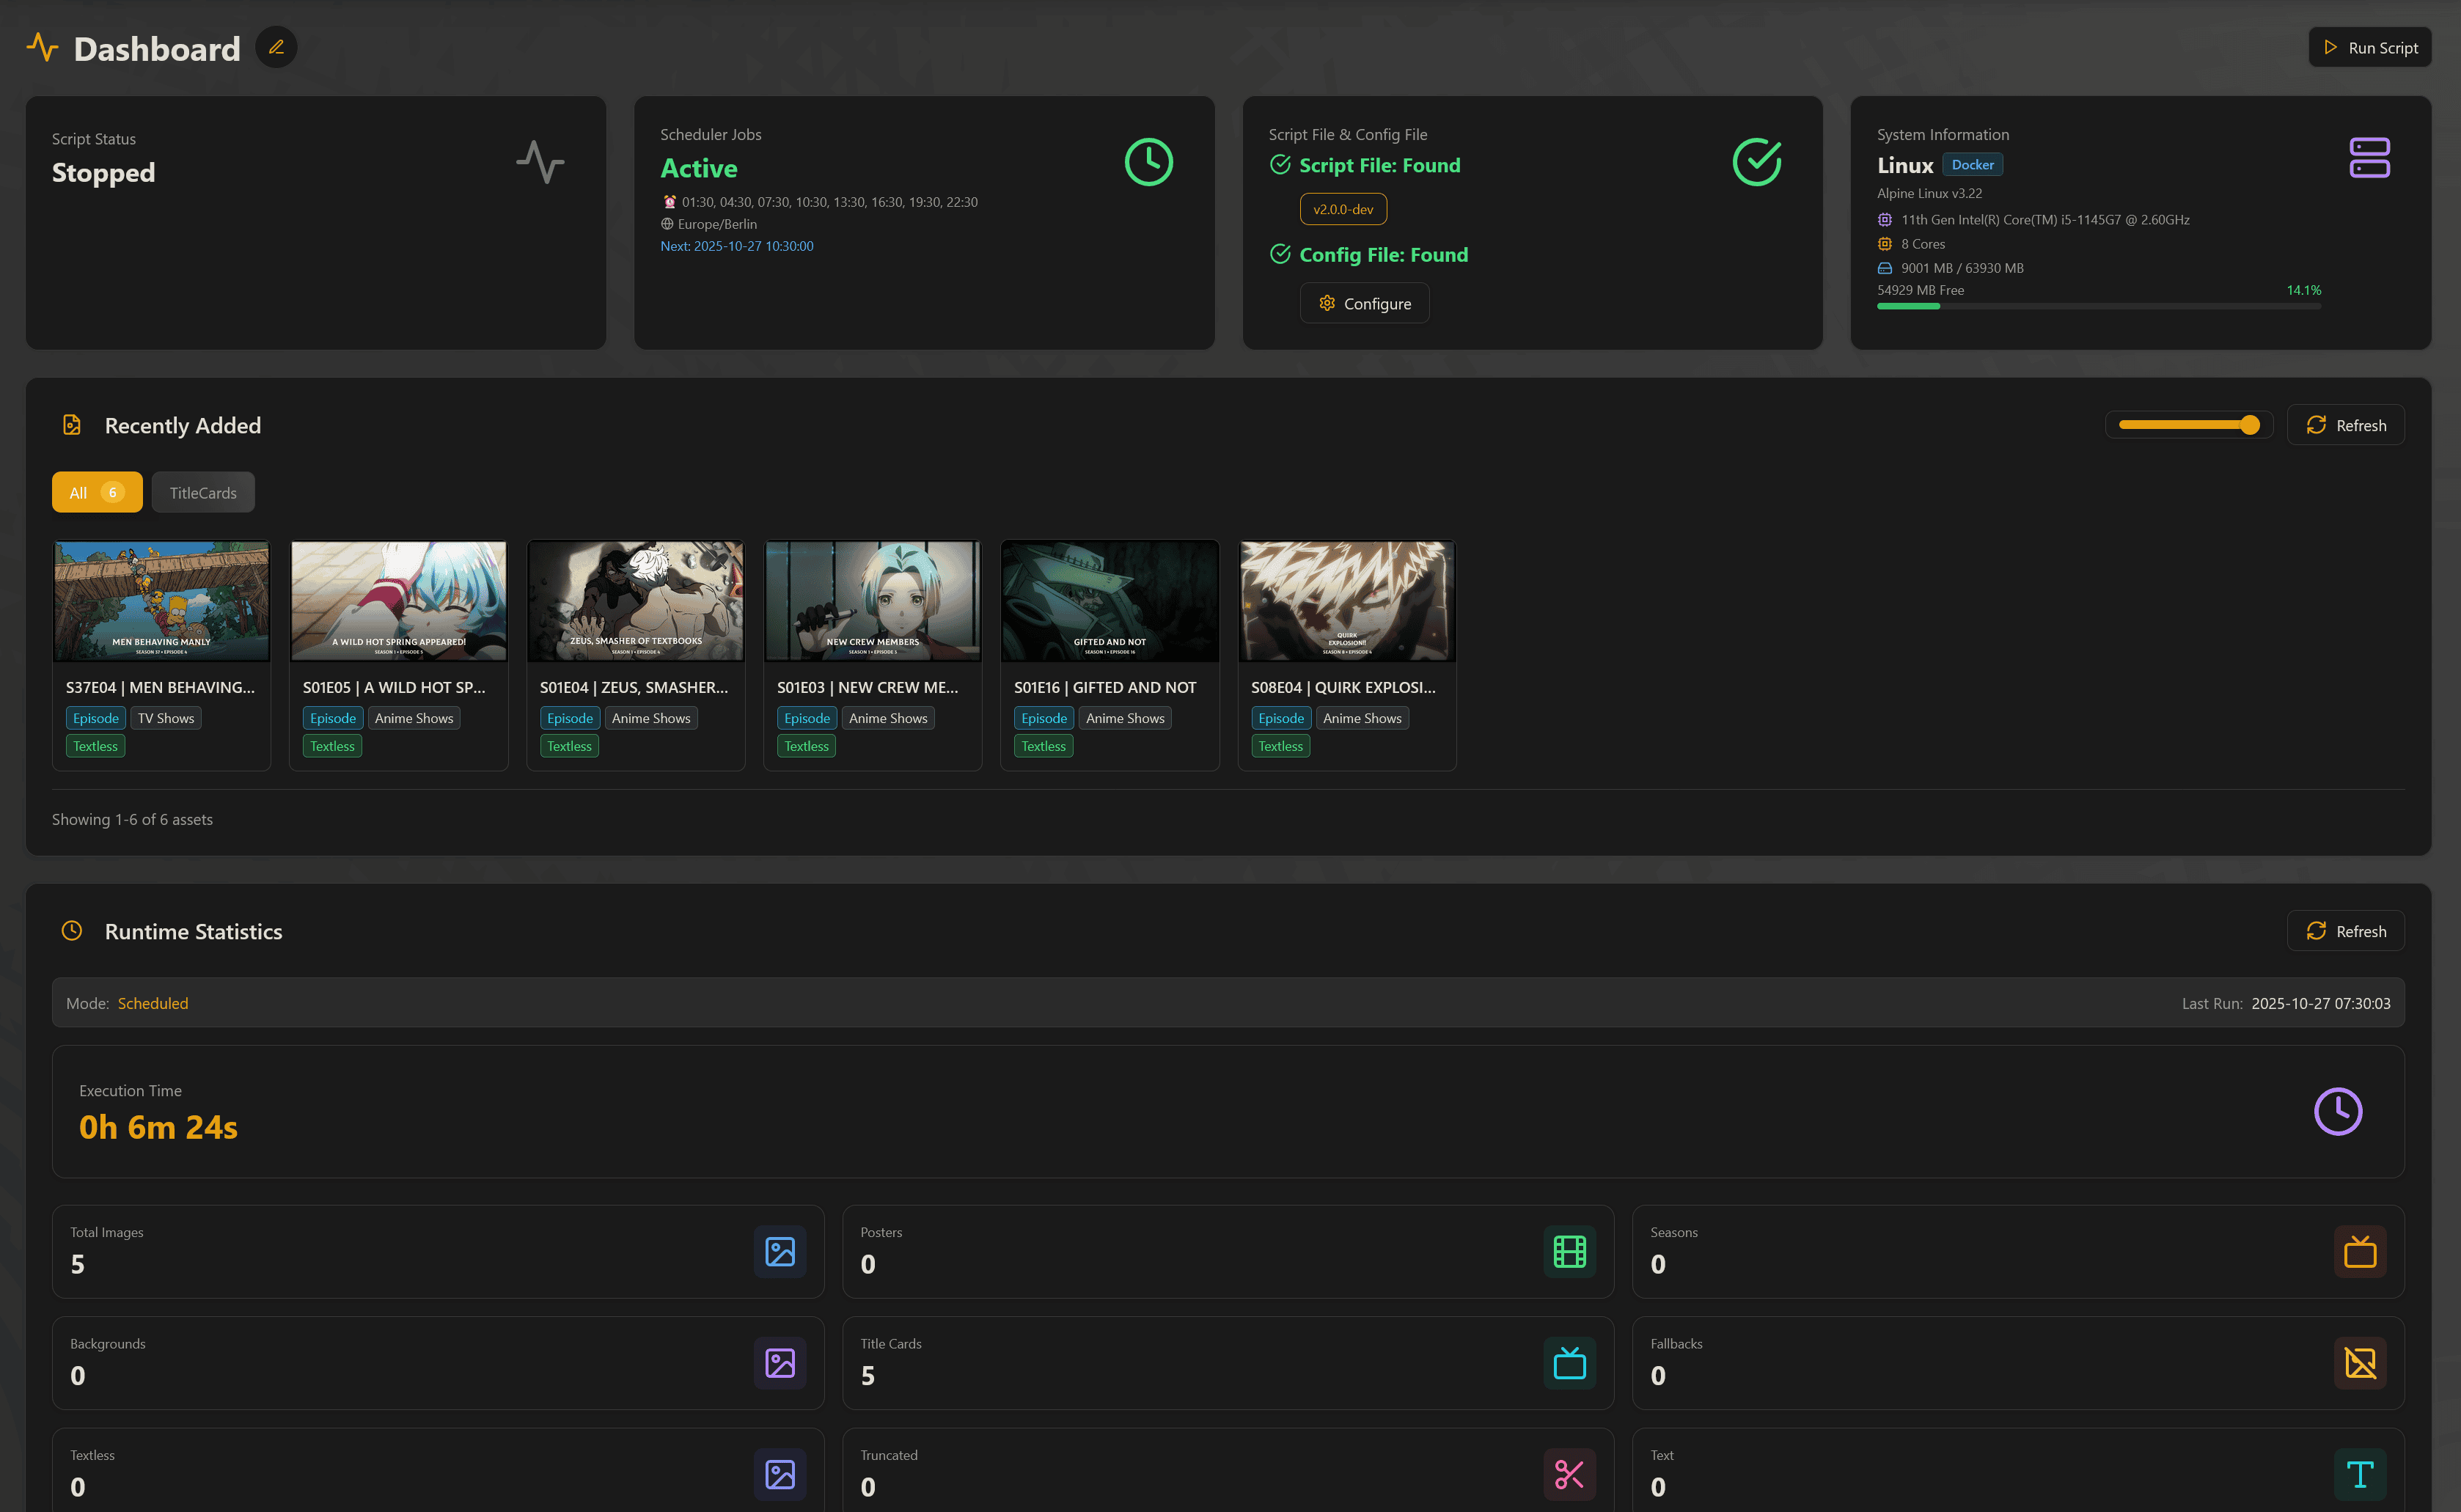2461x1512 pixels.
Task: Open the Configure settings button
Action: tap(1364, 303)
